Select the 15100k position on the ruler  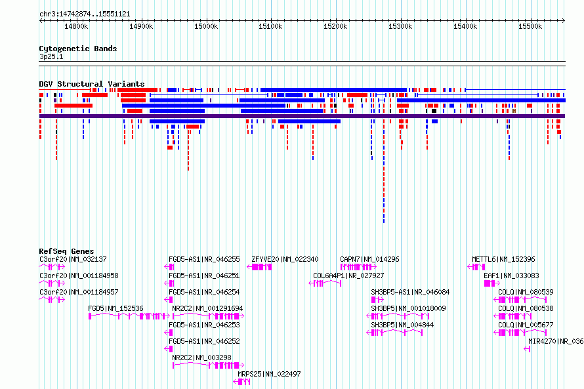click(x=270, y=26)
